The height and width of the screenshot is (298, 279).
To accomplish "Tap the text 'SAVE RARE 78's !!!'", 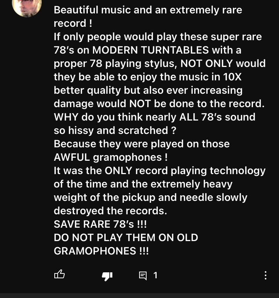I will (x=100, y=224).
